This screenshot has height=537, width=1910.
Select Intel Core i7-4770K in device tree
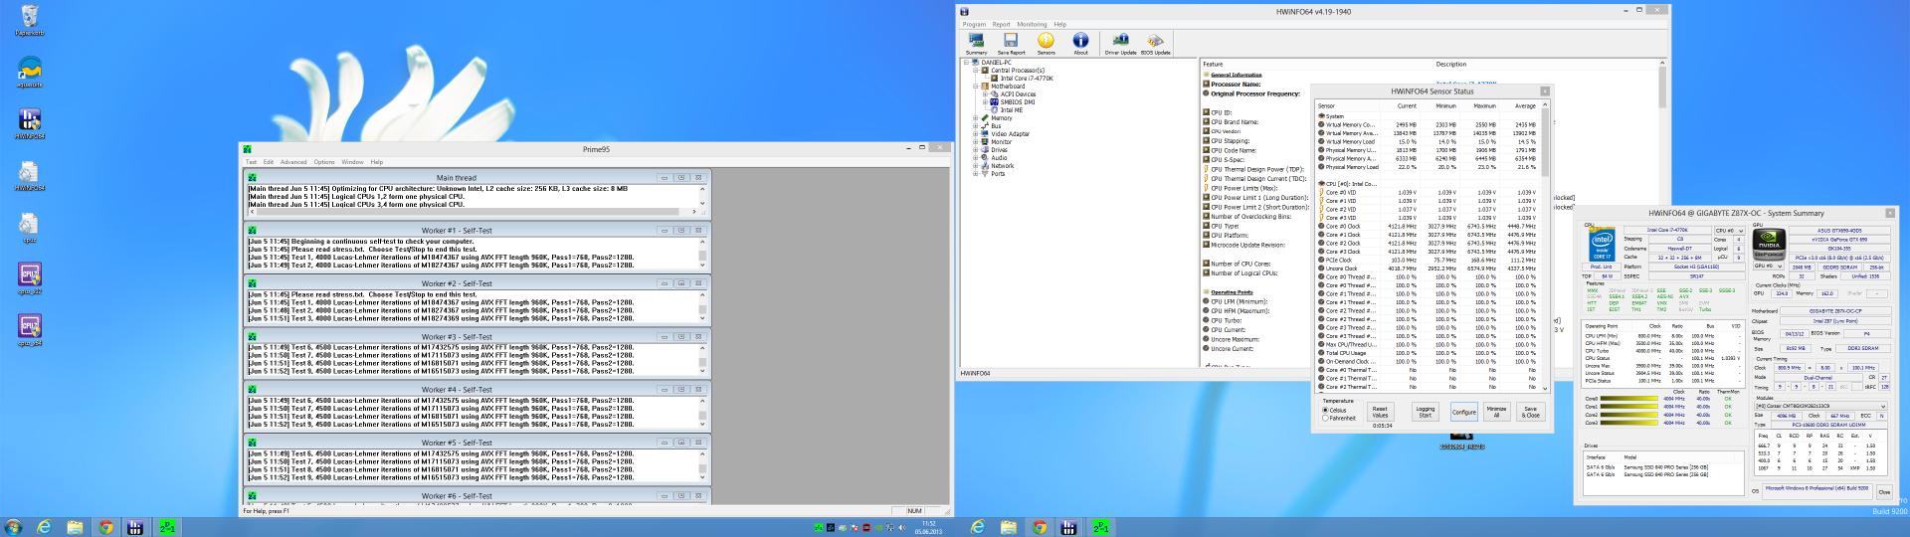[1026, 79]
